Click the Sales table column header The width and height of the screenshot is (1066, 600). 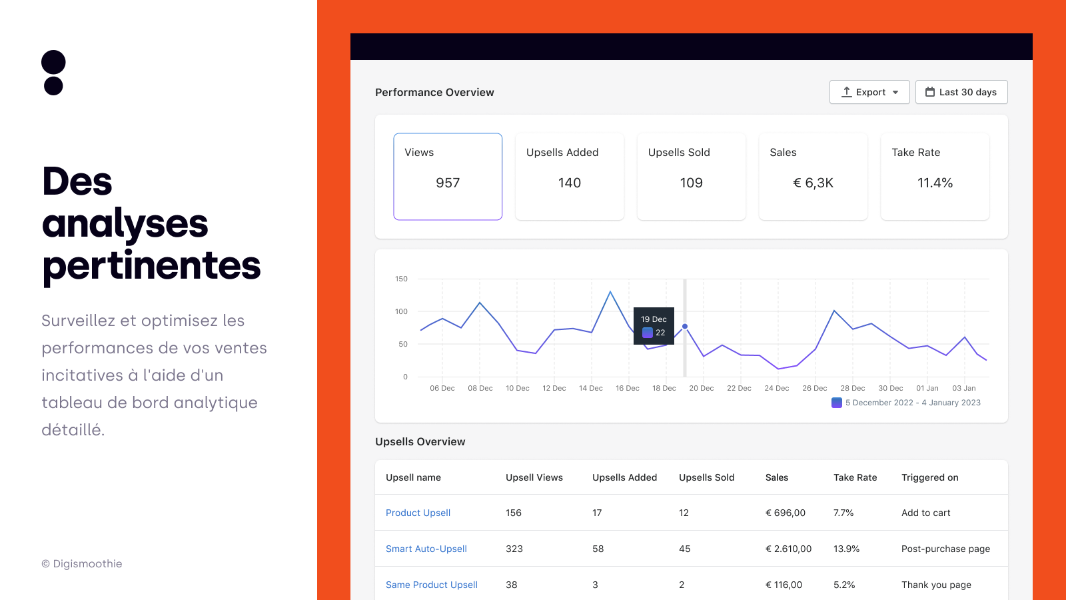point(777,477)
